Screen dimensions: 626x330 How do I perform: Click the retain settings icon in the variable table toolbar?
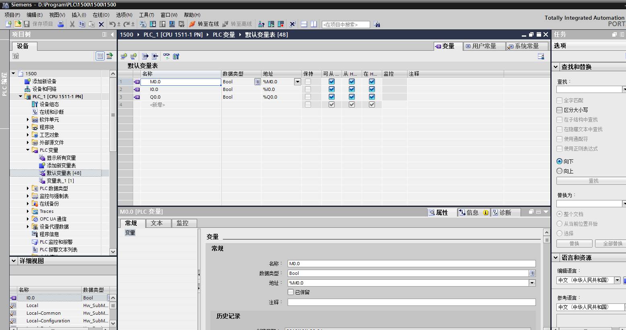coord(176,56)
